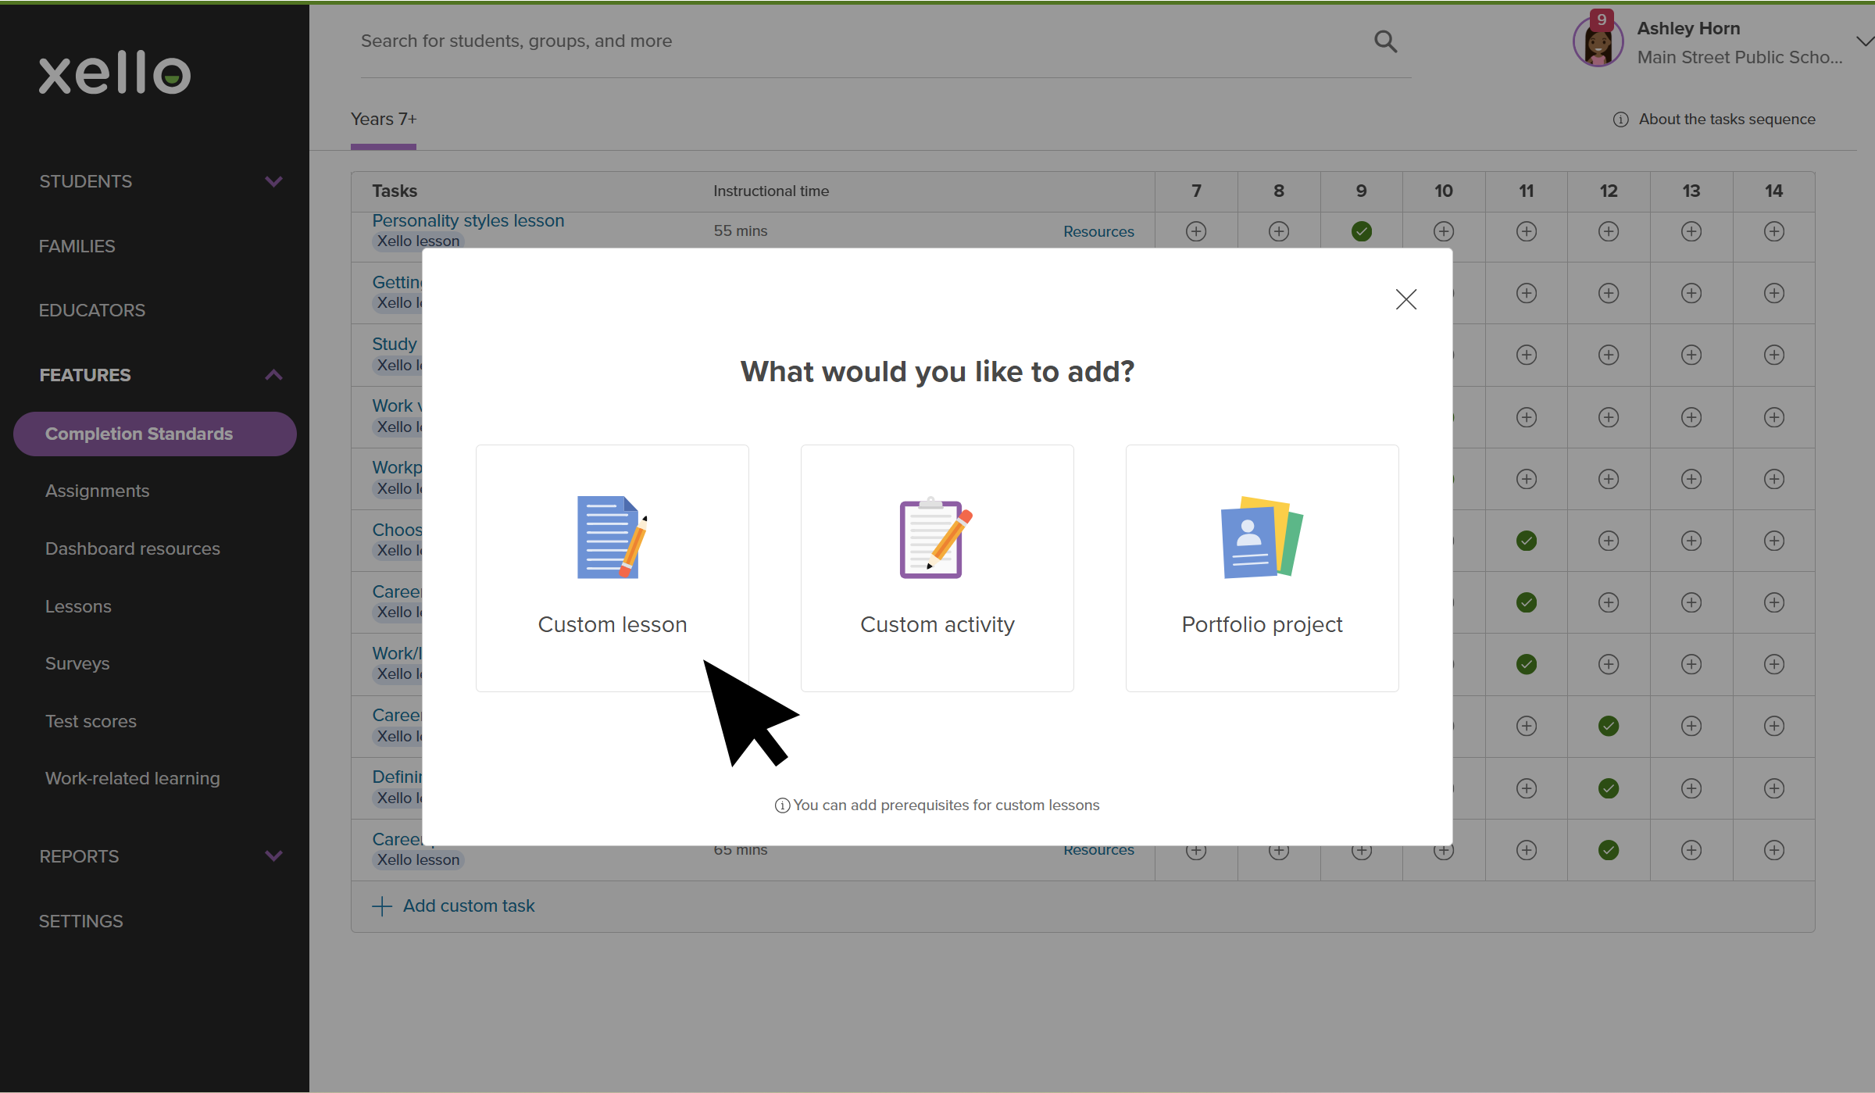1875x1093 pixels.
Task: Add the Getting... lesson row to year 11
Action: coord(1527,293)
